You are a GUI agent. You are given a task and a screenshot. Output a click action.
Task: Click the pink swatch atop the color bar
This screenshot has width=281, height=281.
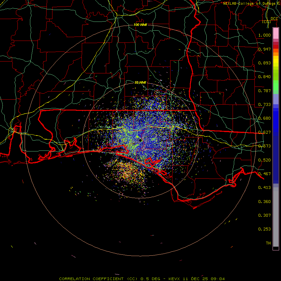click(x=276, y=33)
